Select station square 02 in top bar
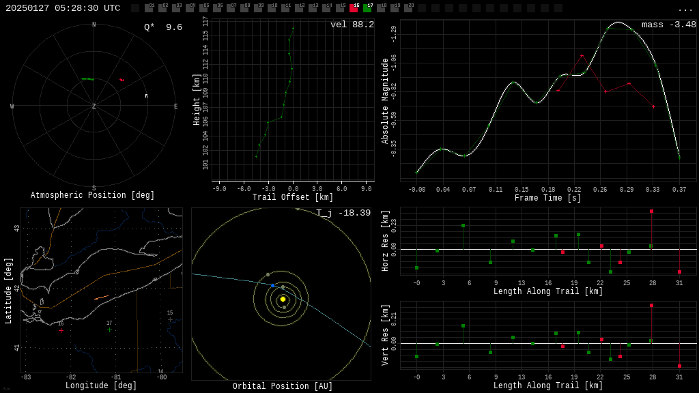Screen dimensions: 699x393 (x=162, y=8)
